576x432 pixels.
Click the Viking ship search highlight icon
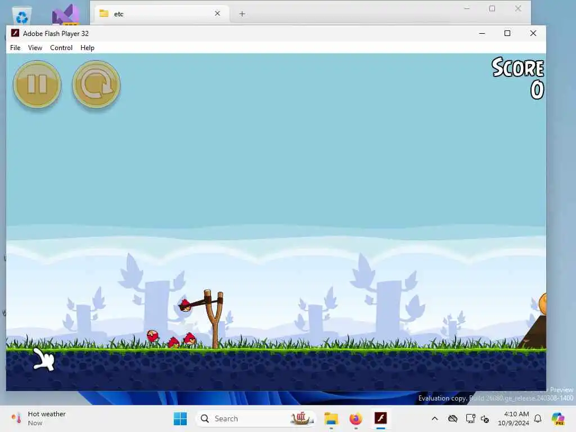[x=301, y=418]
